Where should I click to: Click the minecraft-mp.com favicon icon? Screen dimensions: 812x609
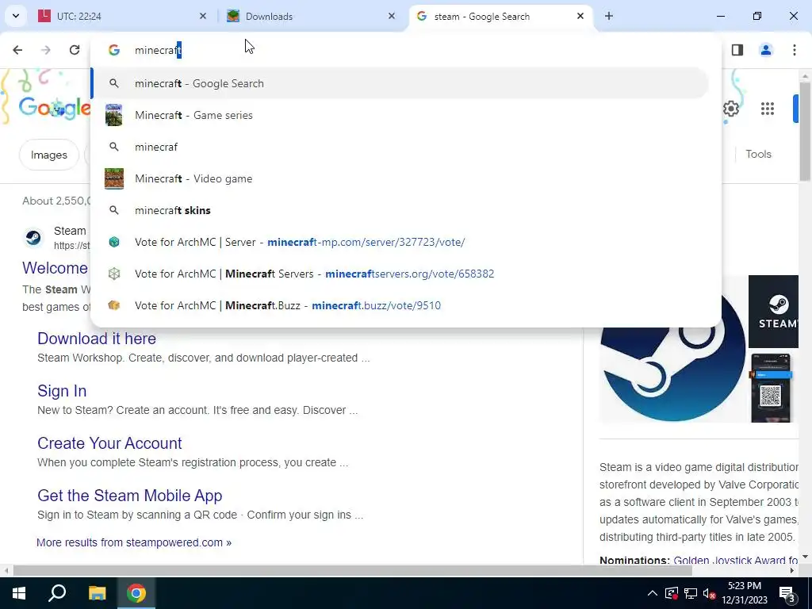coord(114,242)
